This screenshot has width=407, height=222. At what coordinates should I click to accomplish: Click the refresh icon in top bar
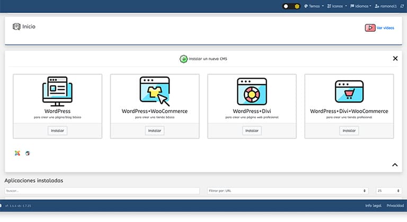pyautogui.click(x=402, y=6)
